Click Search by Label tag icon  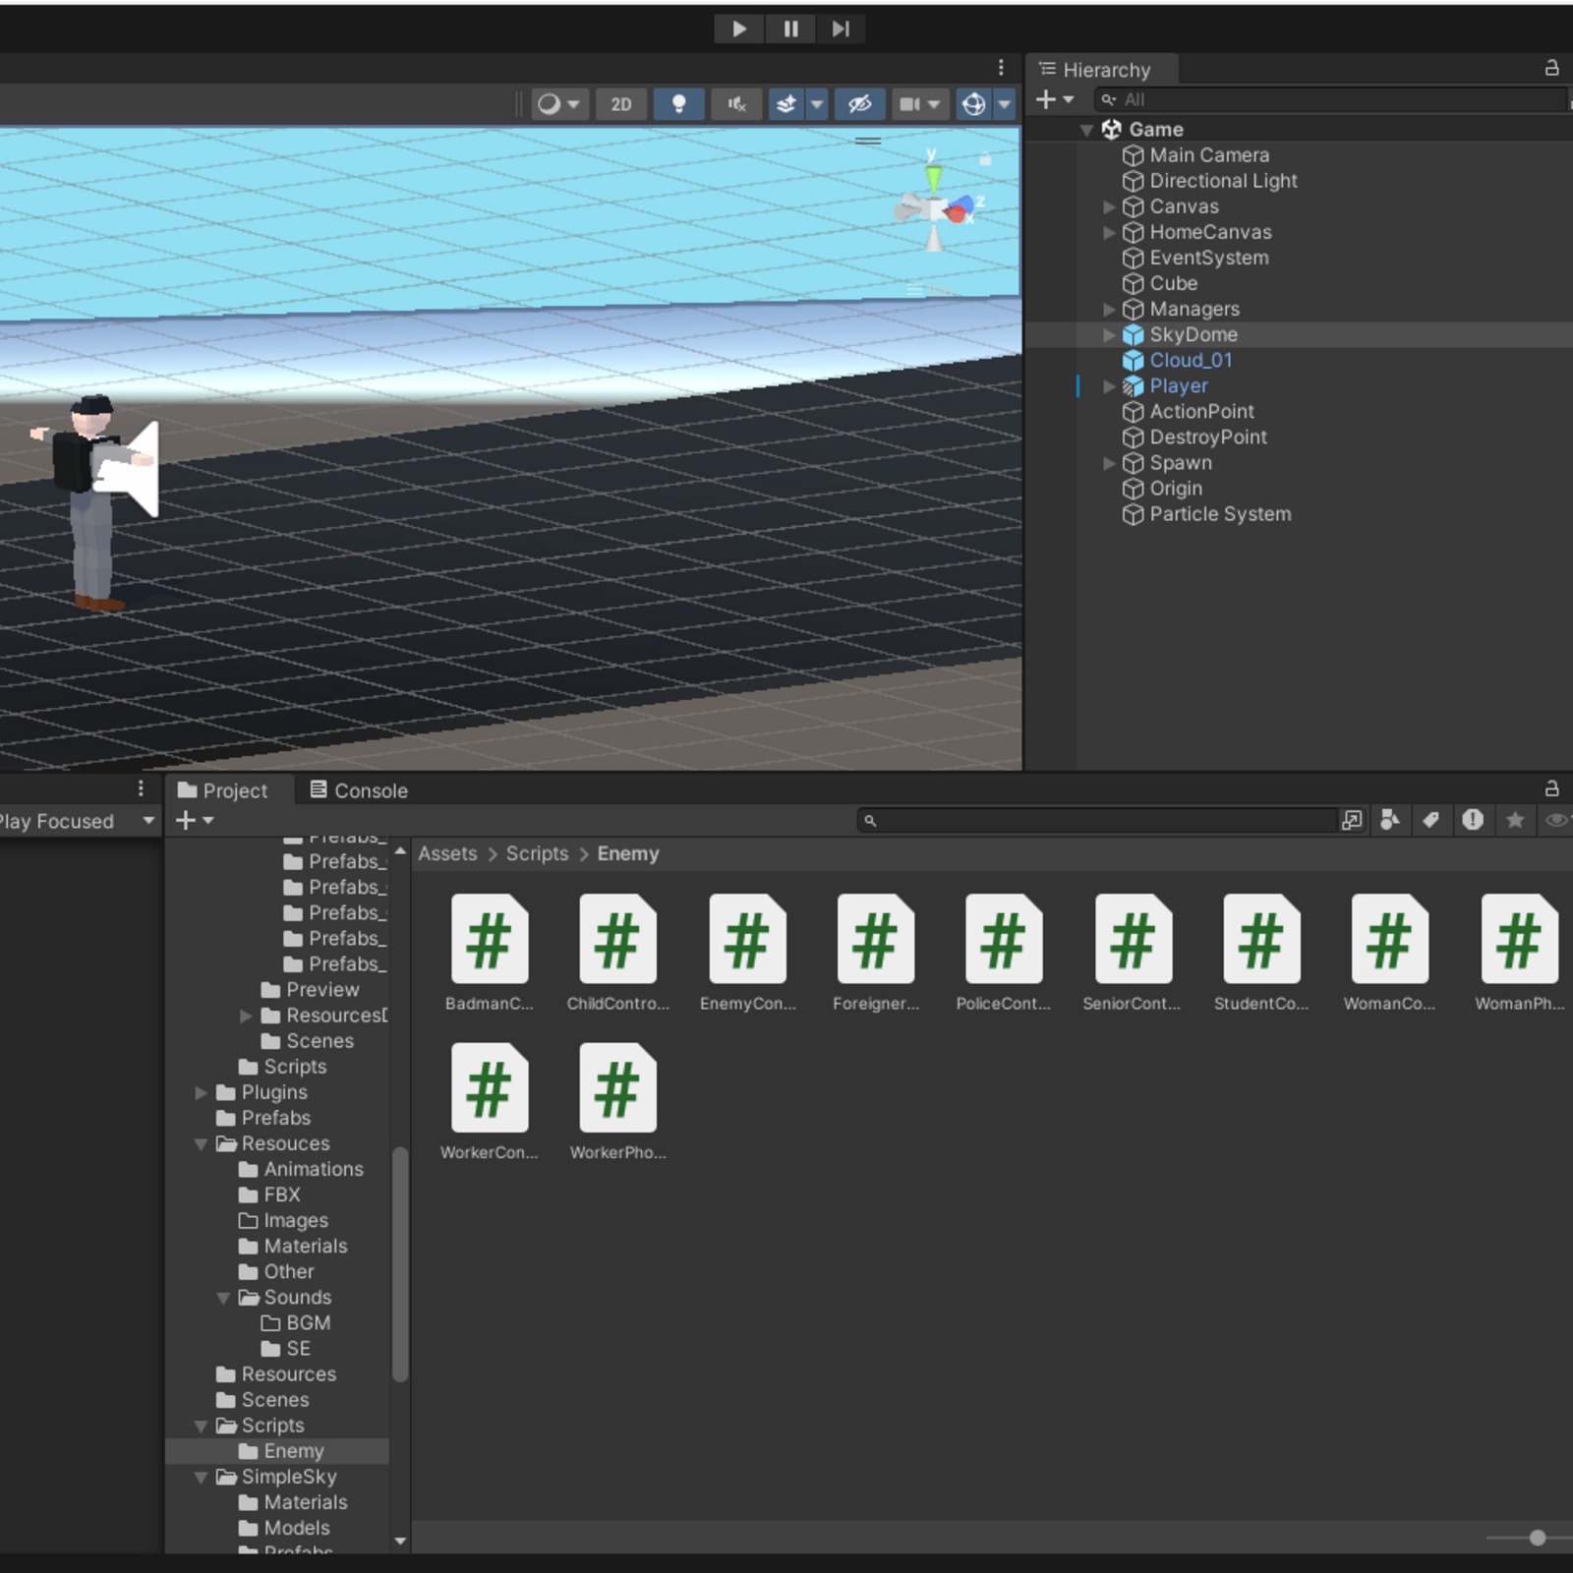pyautogui.click(x=1431, y=820)
